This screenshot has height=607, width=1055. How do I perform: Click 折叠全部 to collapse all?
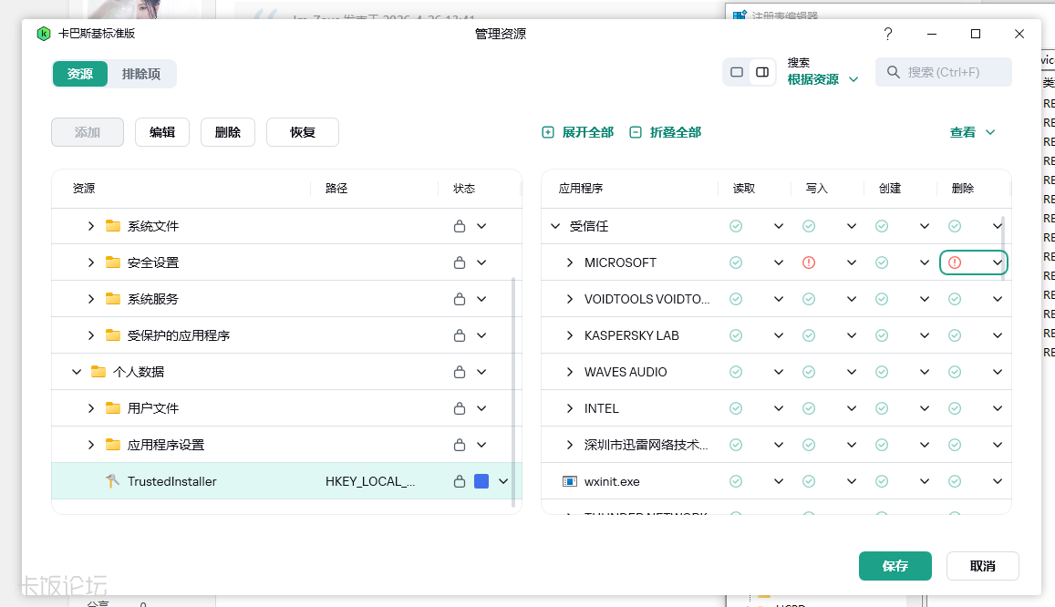point(666,132)
